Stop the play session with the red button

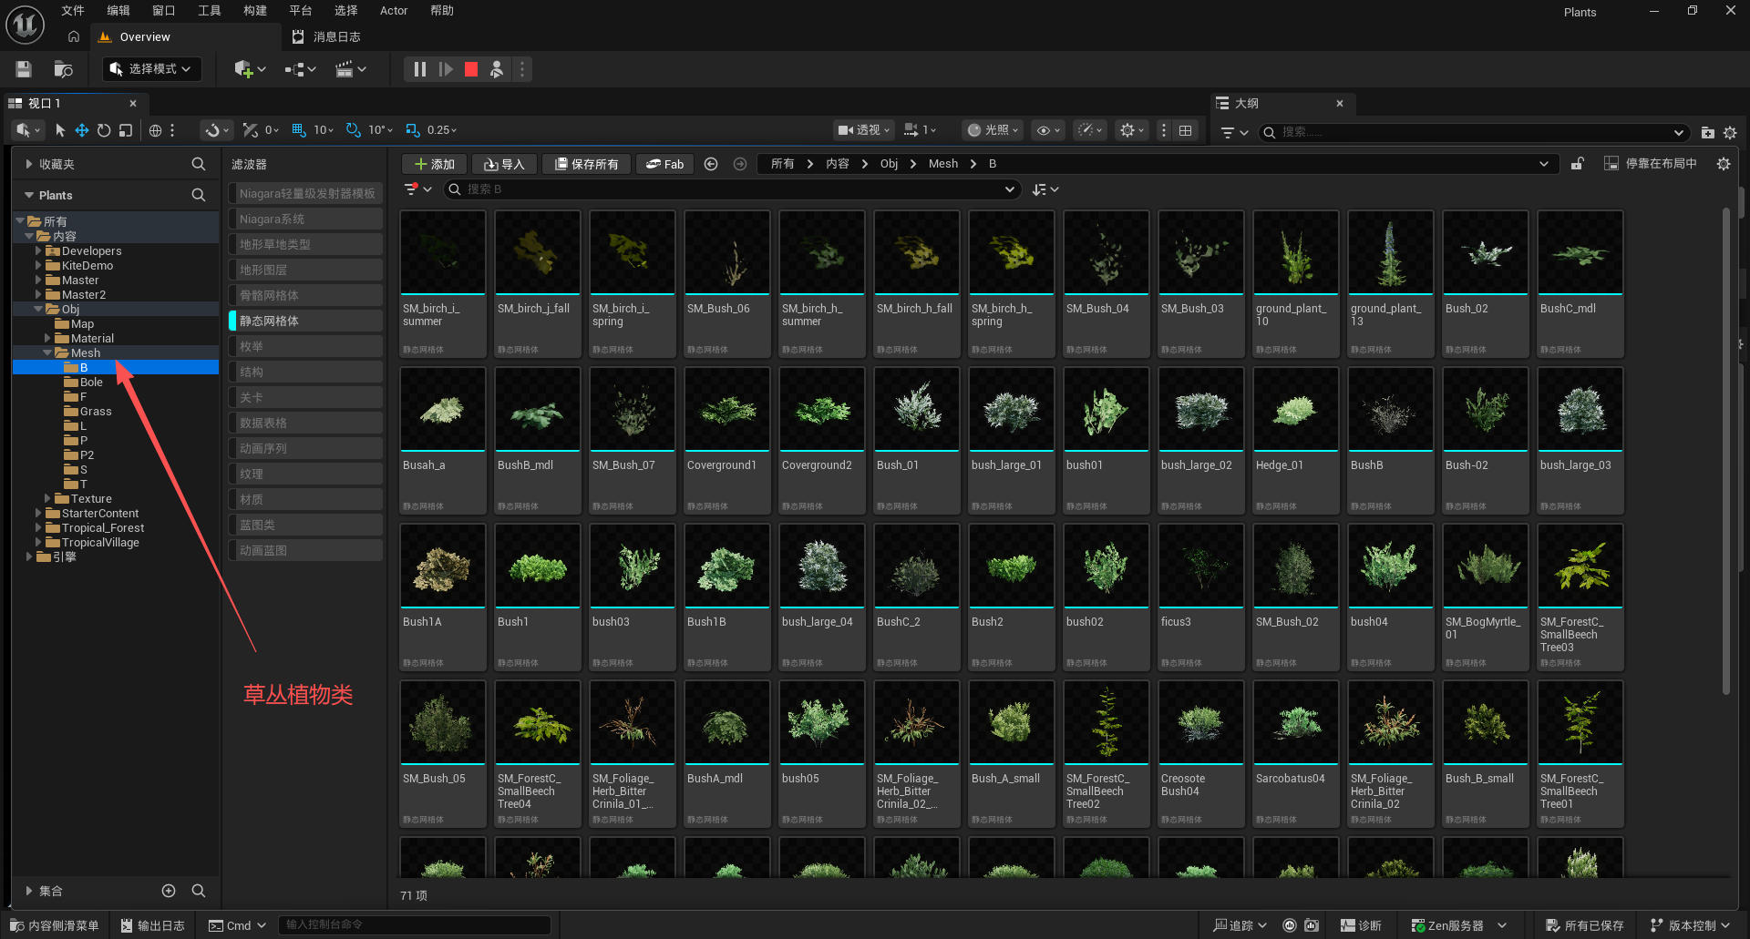coord(471,69)
